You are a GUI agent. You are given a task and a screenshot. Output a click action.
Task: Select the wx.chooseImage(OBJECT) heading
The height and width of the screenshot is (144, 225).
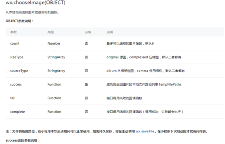(36, 3)
